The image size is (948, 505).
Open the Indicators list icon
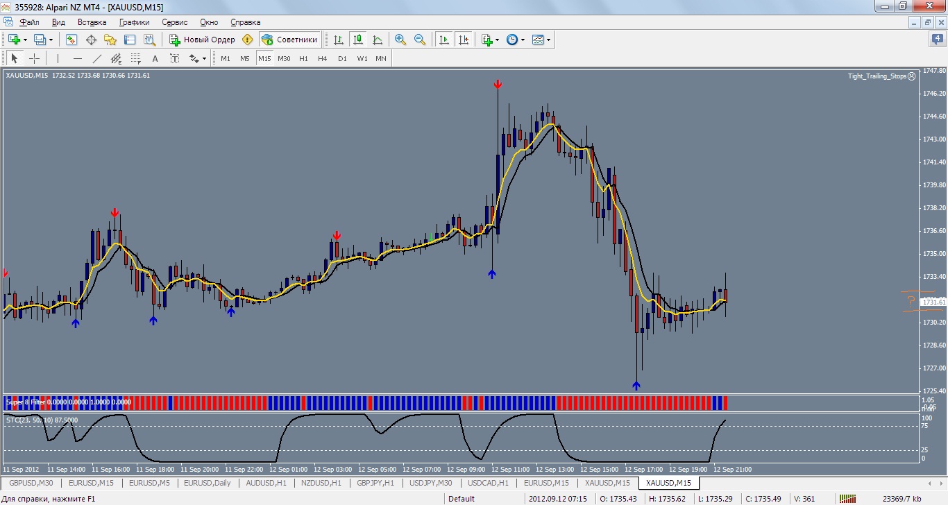click(487, 40)
